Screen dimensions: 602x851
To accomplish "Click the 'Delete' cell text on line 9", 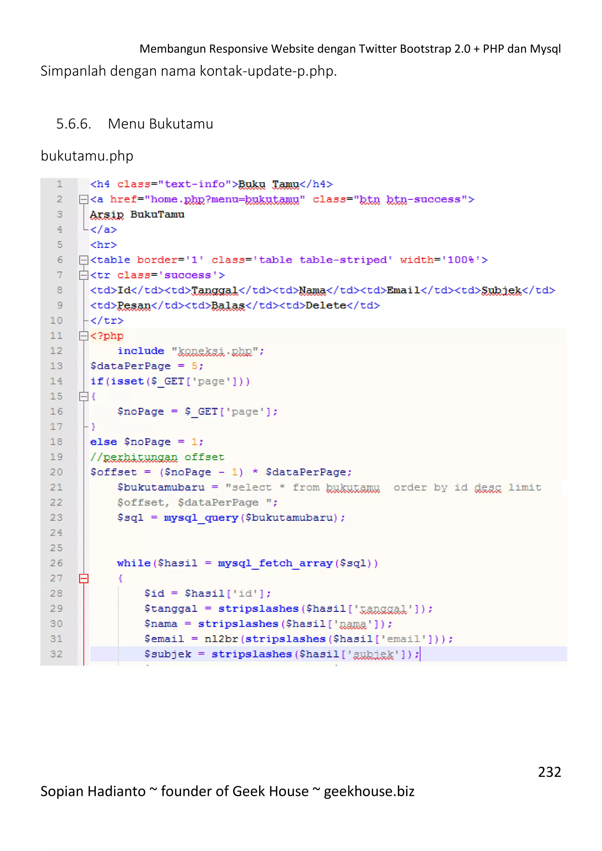I will tap(326, 306).
